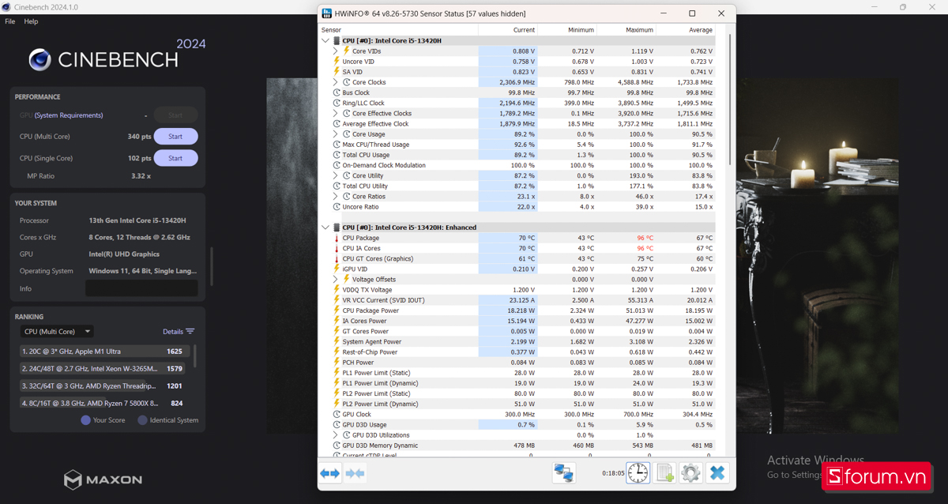Click the Current column header
Screen dimensions: 948x504
pos(508,30)
